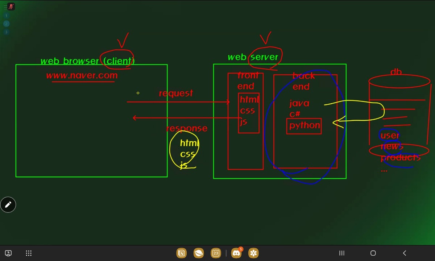Open the Calendar app showing 23
435x261 pixels.
pyautogui.click(x=216, y=253)
